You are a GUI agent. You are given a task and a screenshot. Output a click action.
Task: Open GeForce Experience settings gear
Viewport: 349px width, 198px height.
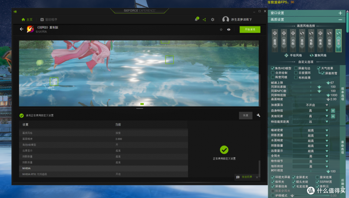[x=213, y=20]
